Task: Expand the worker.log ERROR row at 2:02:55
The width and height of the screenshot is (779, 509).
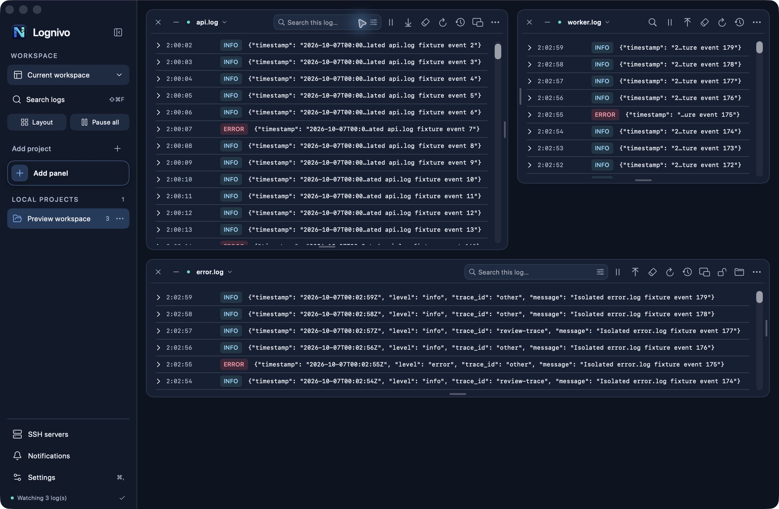Action: click(x=529, y=114)
